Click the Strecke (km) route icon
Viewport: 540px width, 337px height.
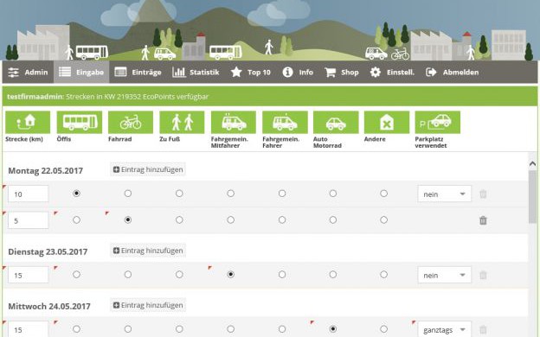click(x=28, y=122)
